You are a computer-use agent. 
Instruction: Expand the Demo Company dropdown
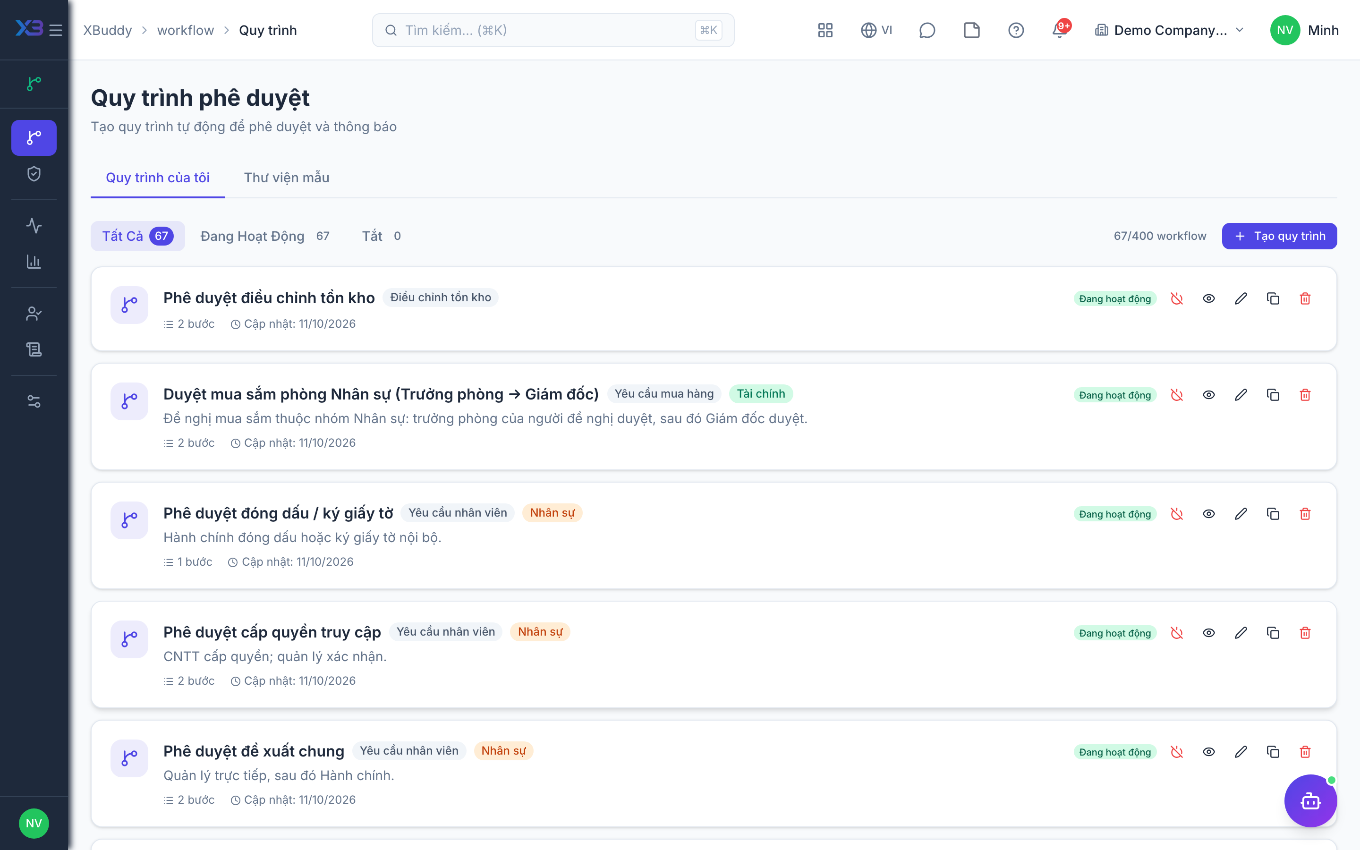[x=1170, y=30]
